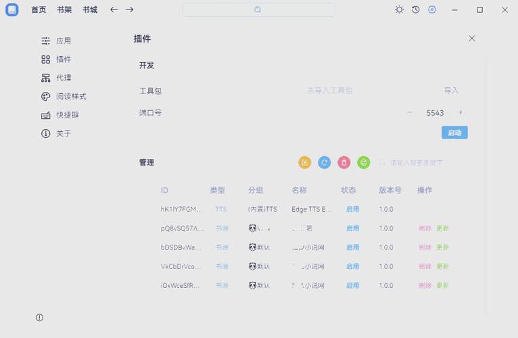
Task: Click the info icon at bottom left
Action: click(x=39, y=318)
